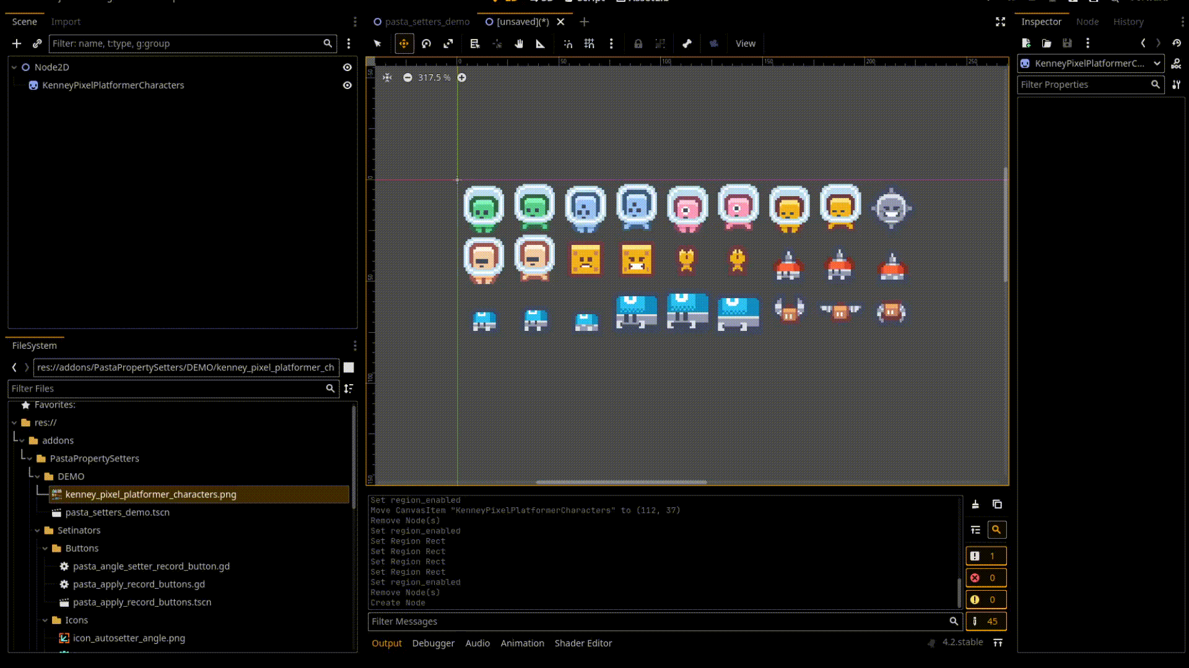Collapse the Setinators folder

(37, 531)
